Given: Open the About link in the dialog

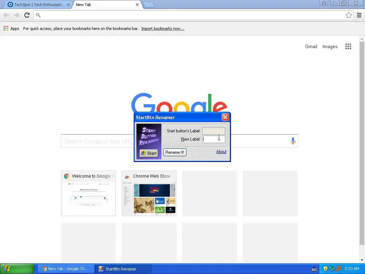Looking at the screenshot, I should 221,152.
